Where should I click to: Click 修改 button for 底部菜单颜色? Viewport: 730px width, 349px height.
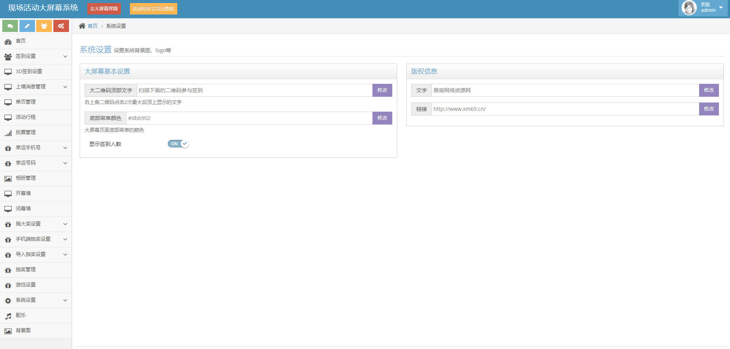click(x=382, y=118)
